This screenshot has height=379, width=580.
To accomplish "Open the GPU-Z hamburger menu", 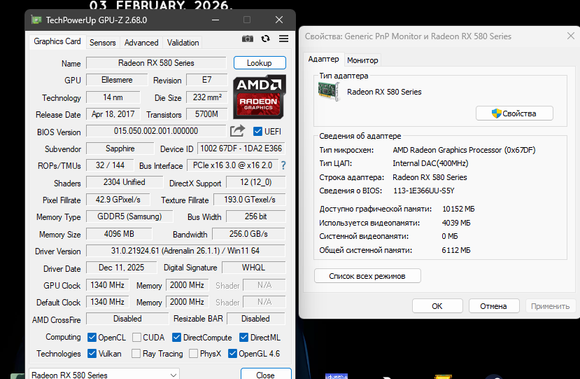I will click(283, 39).
